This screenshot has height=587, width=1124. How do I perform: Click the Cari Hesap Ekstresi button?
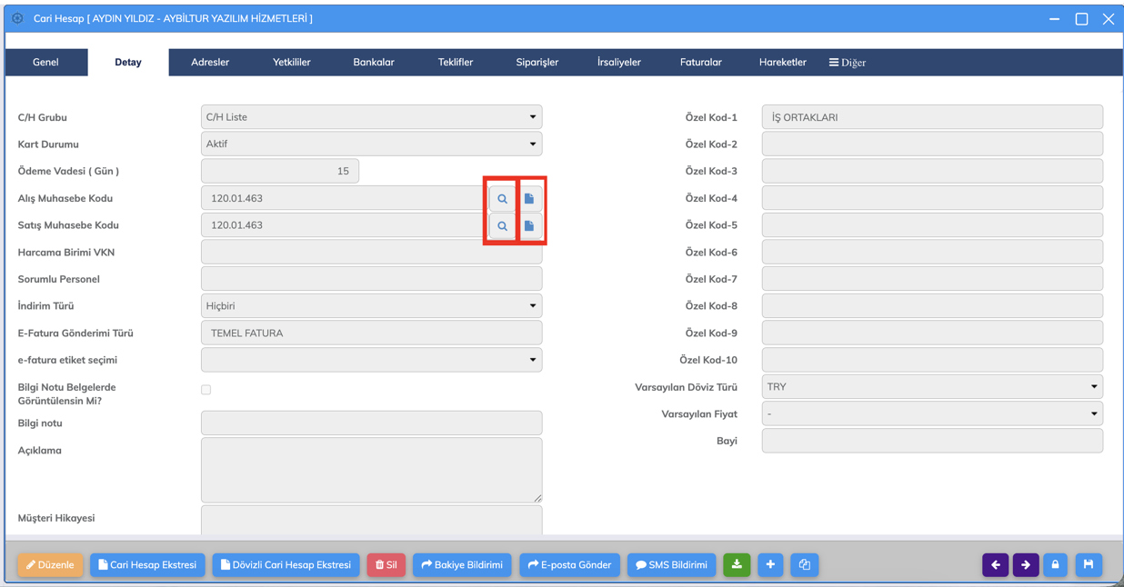point(147,565)
